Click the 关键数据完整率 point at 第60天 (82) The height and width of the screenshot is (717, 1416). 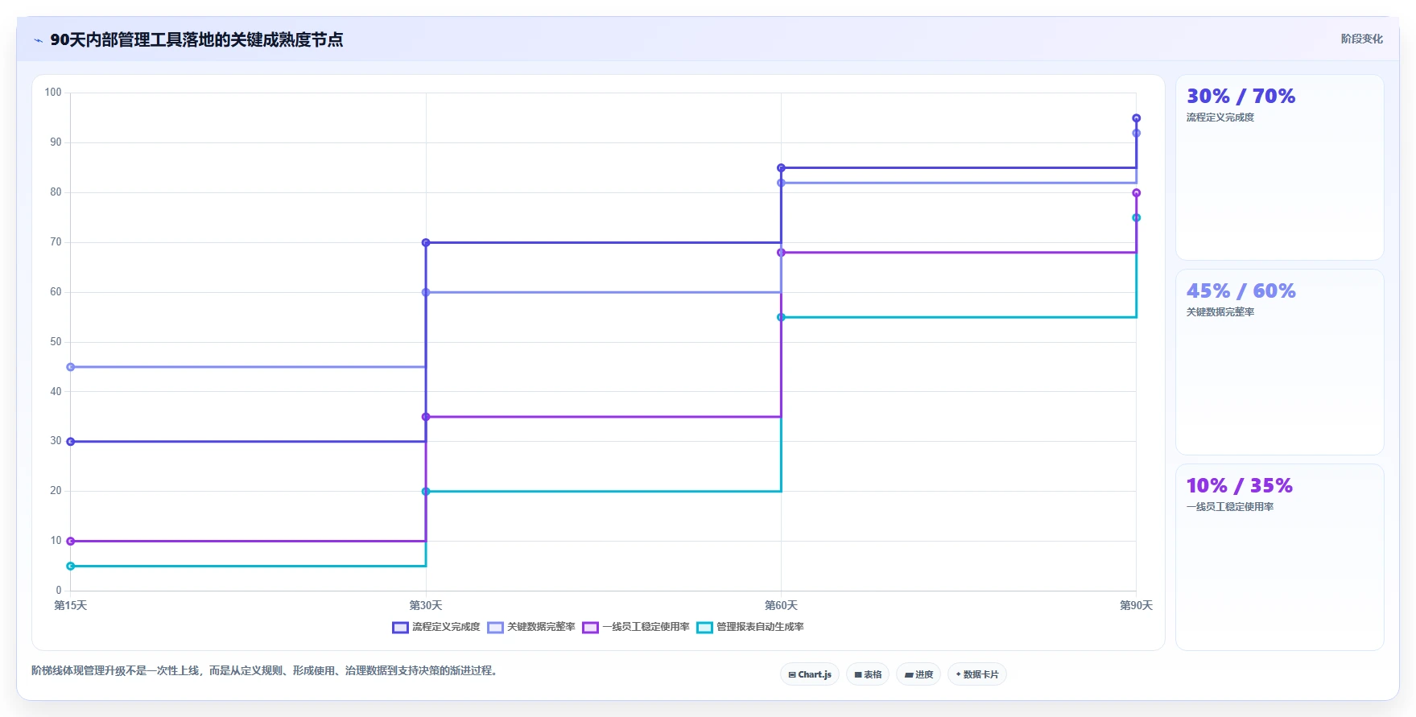point(781,183)
